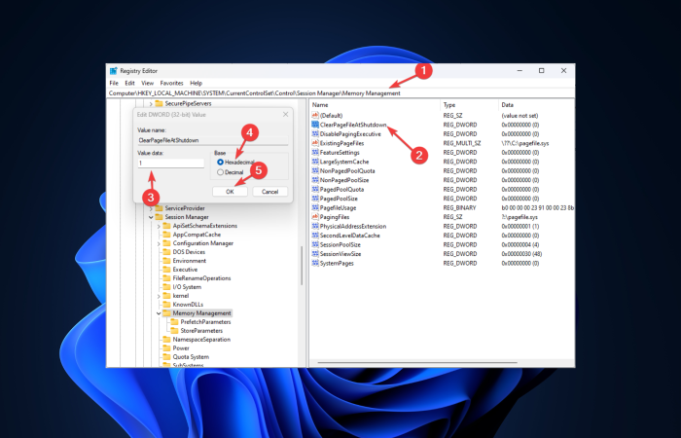Click the StoreParameters folder icon
Viewport: 681px width, 438px height.
pos(174,331)
